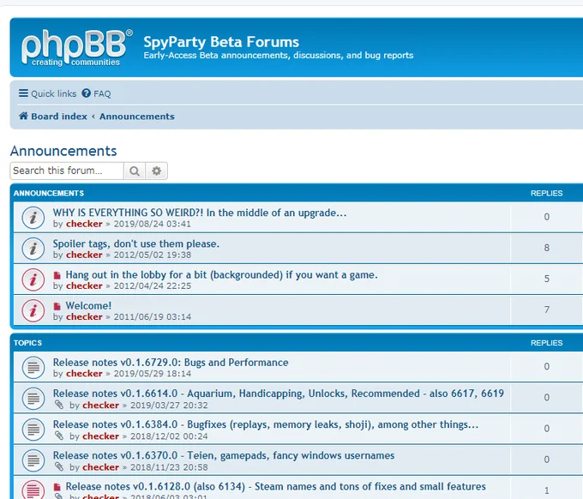Screen dimensions: 583x499
Task: Click attachment paperclip on v0.1.6614.0 row
Action: 59,405
